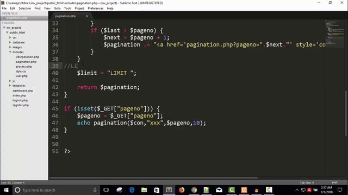Image resolution: width=348 pixels, height=195 pixels.
Task: Collapse the public_html folder
Action: coord(7,32)
